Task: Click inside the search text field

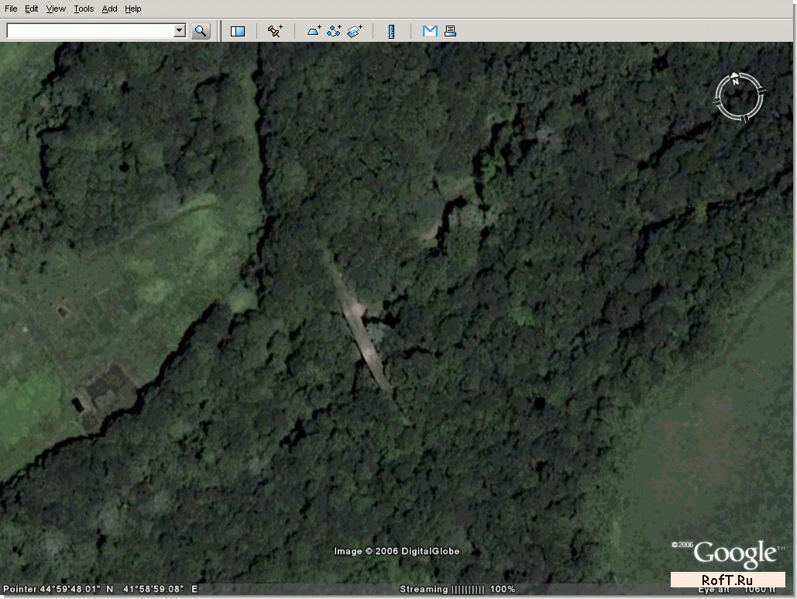Action: (x=89, y=31)
